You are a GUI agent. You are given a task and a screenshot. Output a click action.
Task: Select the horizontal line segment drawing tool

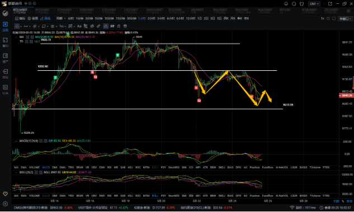26,26
